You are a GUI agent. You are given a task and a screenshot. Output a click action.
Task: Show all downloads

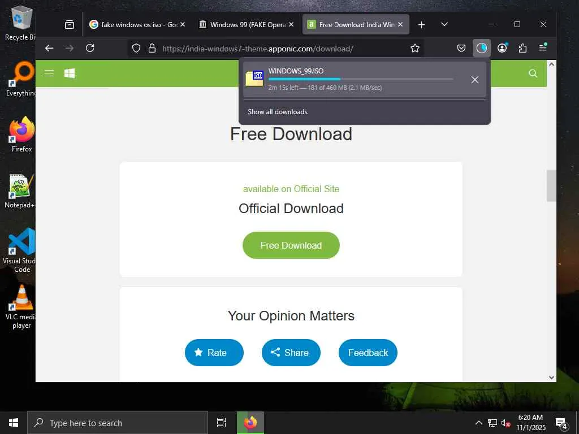(x=277, y=112)
